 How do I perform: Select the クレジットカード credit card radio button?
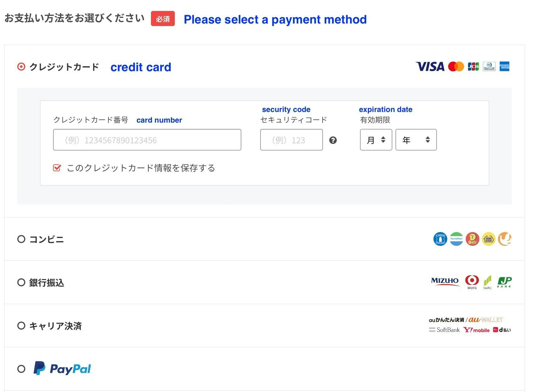pyautogui.click(x=21, y=67)
